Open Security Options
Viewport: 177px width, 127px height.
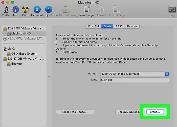128,112
